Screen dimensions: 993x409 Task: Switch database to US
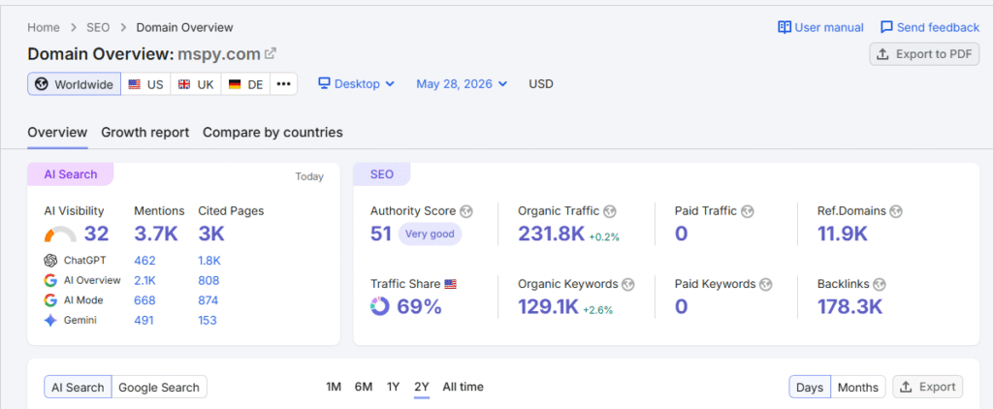click(145, 84)
